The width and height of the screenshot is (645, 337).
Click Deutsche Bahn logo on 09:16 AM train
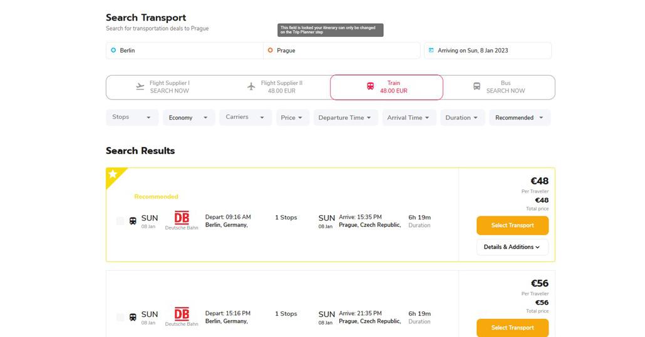point(182,218)
